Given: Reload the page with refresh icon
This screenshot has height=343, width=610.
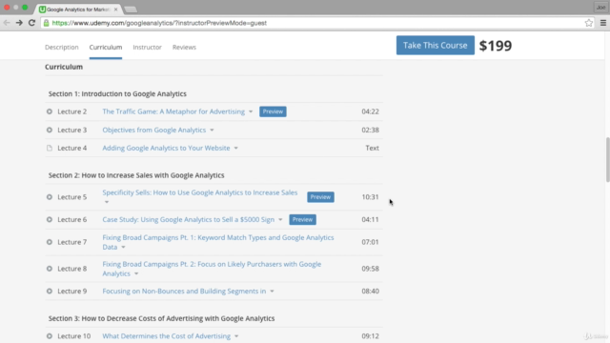Looking at the screenshot, I should point(31,23).
